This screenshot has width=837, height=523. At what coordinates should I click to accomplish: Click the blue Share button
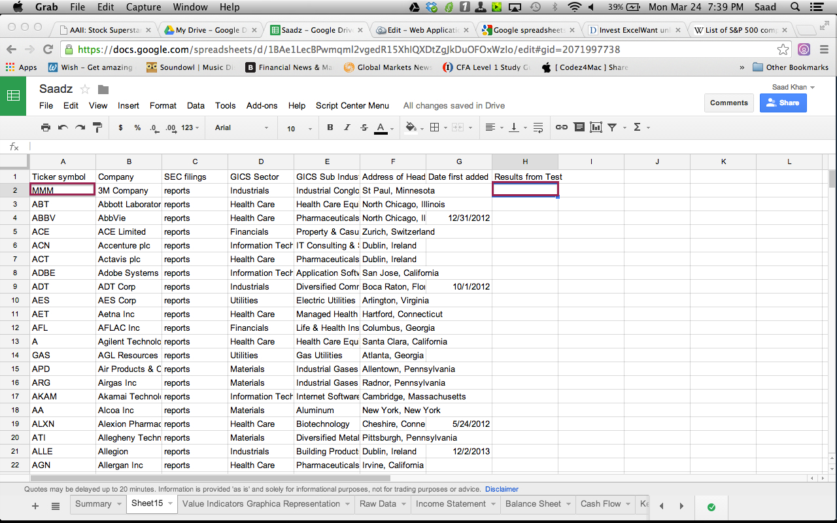[x=783, y=103]
